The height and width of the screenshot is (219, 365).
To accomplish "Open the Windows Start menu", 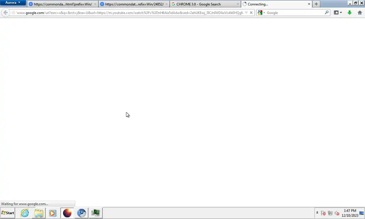I will pyautogui.click(x=8, y=213).
